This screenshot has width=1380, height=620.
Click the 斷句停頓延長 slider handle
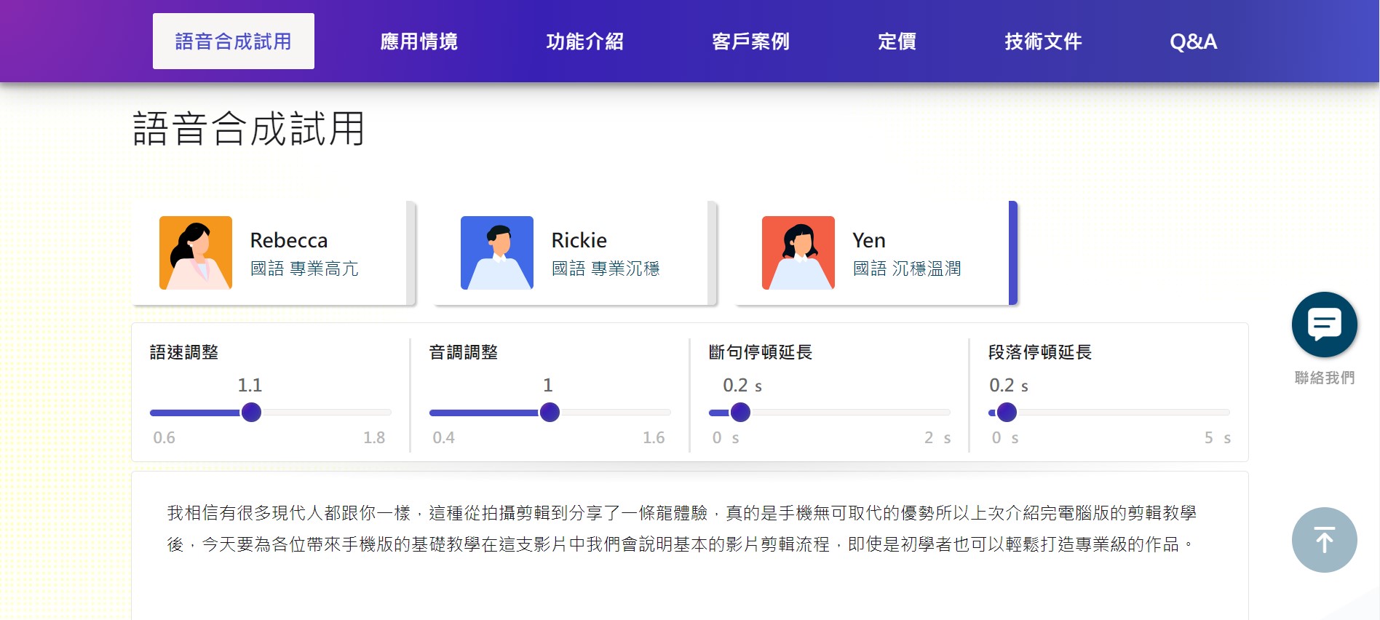pos(740,412)
